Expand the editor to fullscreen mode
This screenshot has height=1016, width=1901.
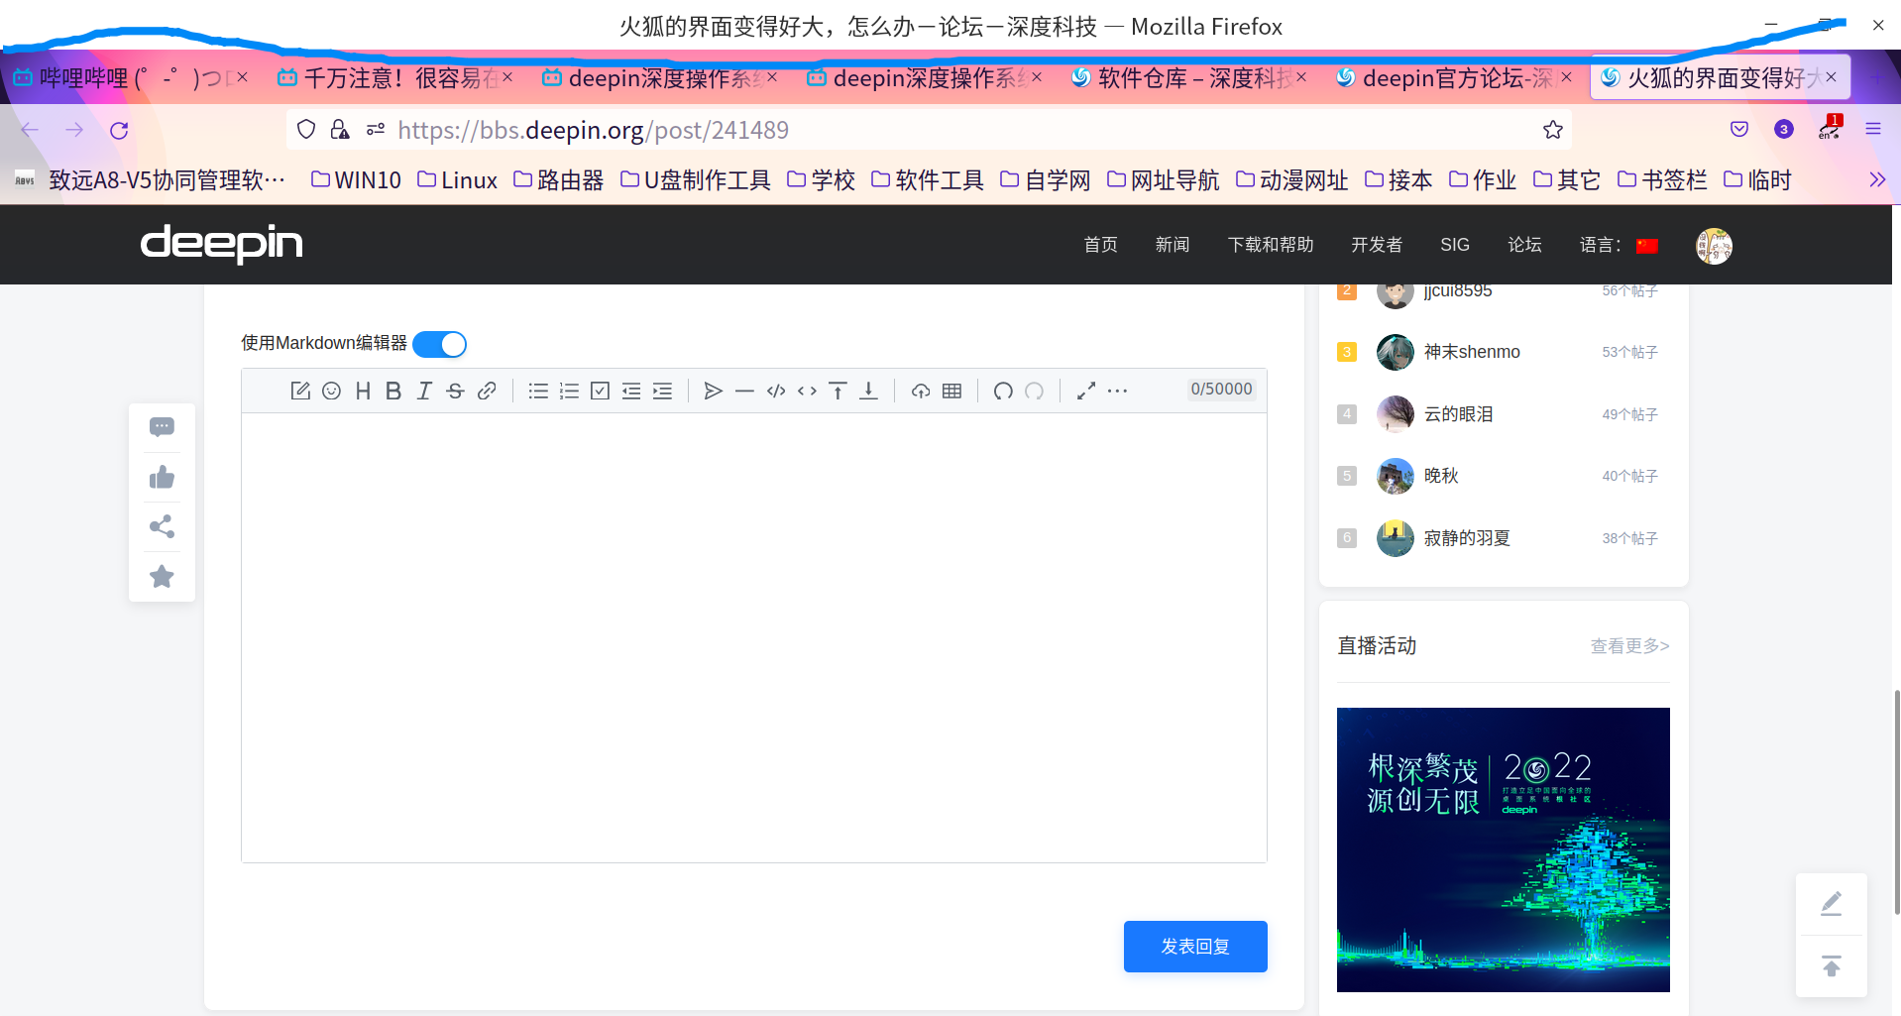(1086, 391)
